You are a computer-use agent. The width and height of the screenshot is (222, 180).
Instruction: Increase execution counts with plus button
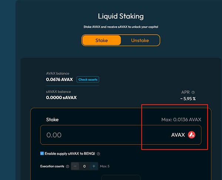click(x=94, y=166)
